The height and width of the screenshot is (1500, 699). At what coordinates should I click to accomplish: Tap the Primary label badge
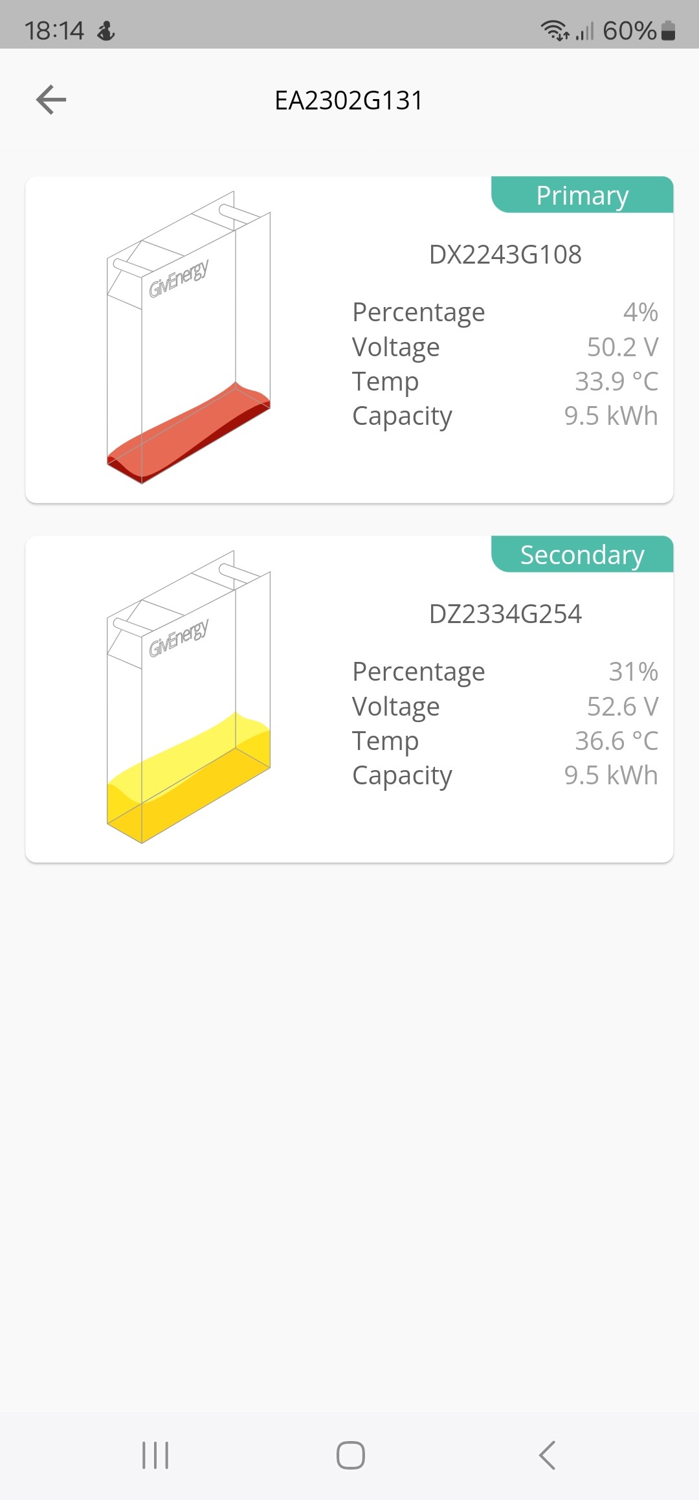[x=582, y=195]
